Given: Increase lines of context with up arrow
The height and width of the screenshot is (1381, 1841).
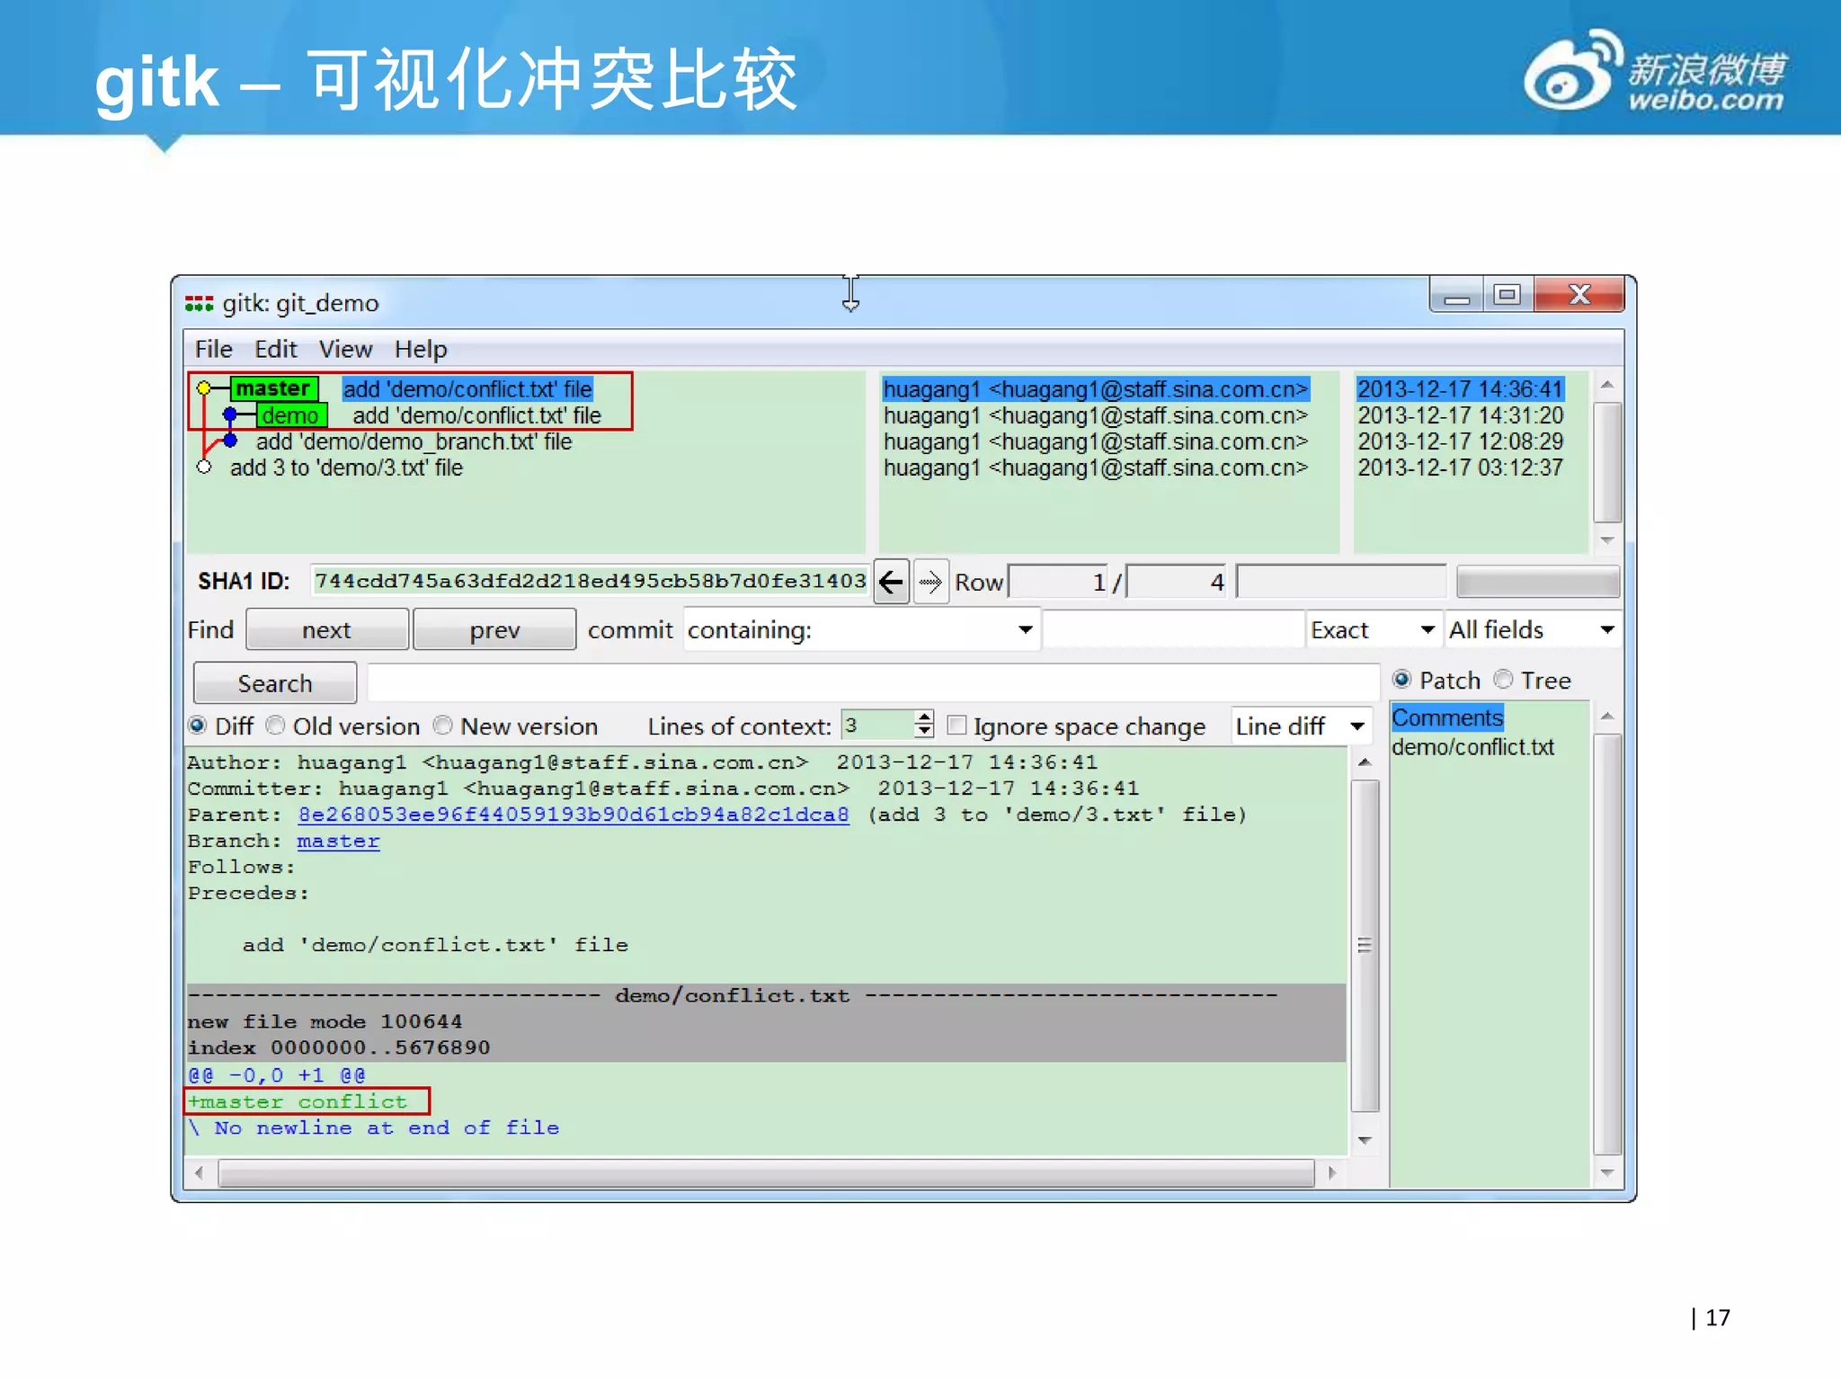Looking at the screenshot, I should [x=924, y=717].
